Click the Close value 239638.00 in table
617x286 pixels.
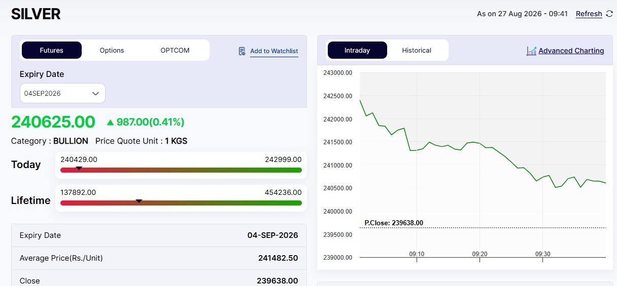pos(277,281)
